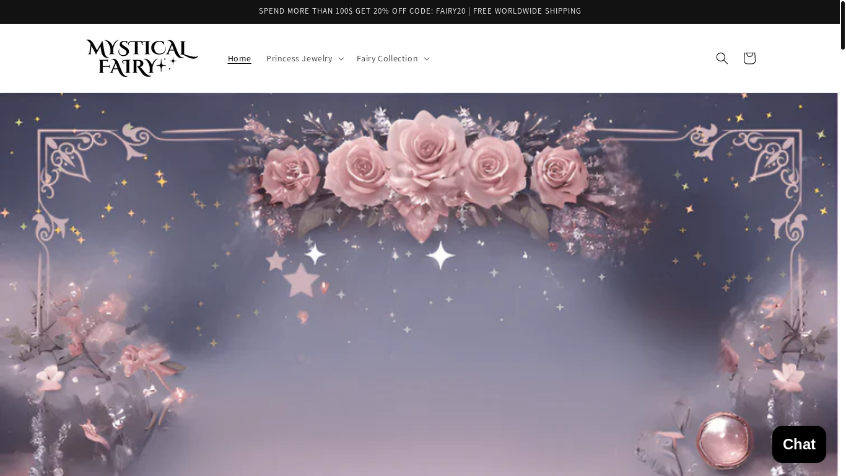Open the Princess Jewelry menu
The width and height of the screenshot is (846, 476).
pyautogui.click(x=305, y=58)
